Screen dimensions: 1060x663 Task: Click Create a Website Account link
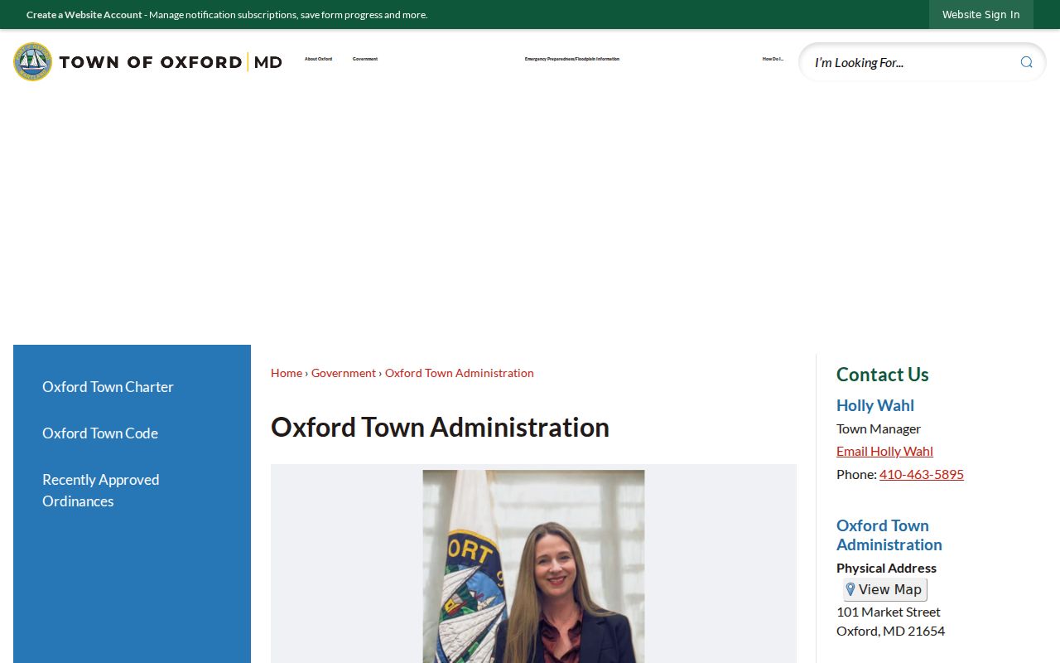click(x=84, y=15)
